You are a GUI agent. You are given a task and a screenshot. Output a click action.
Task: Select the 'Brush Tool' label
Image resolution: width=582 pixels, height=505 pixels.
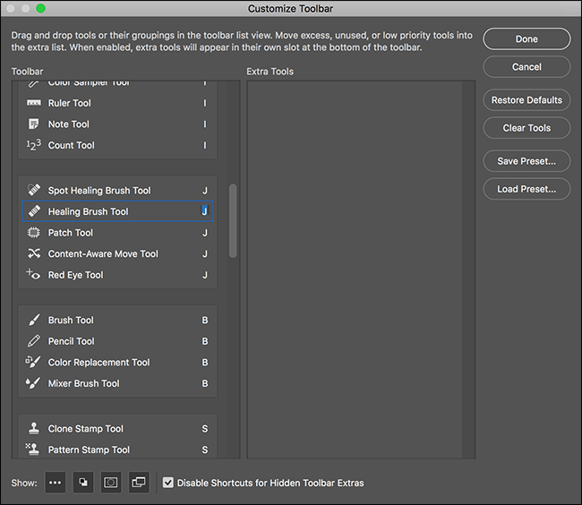tap(71, 320)
